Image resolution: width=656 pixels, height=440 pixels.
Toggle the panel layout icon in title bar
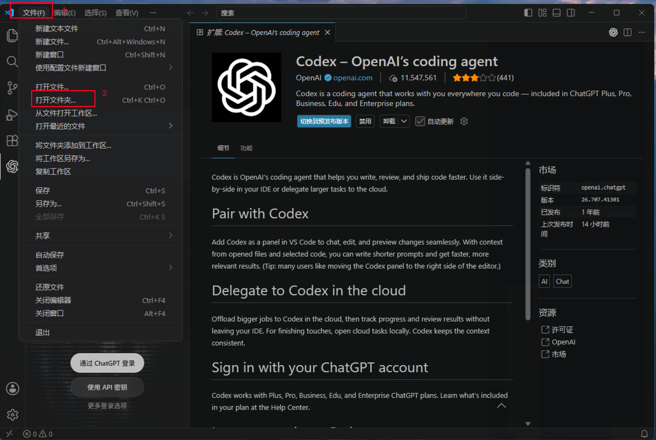click(557, 13)
